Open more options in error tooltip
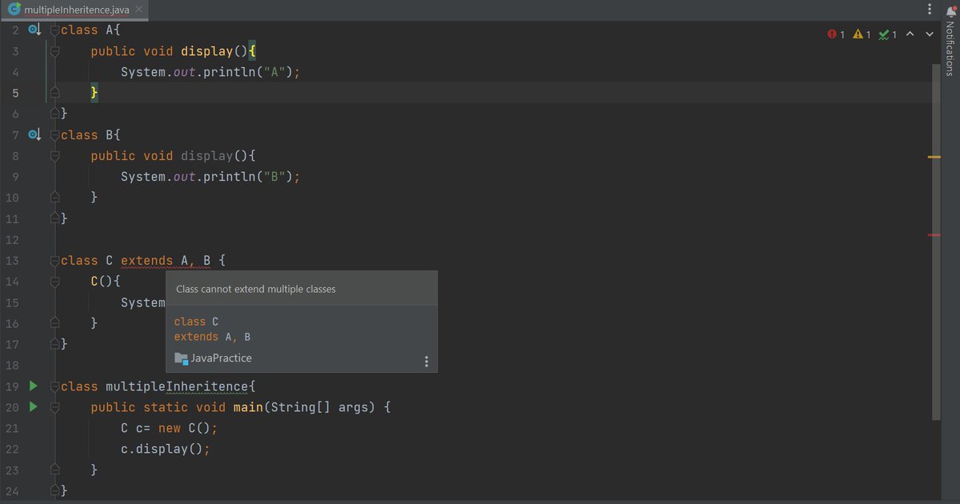Viewport: 960px width, 504px height. pos(426,362)
